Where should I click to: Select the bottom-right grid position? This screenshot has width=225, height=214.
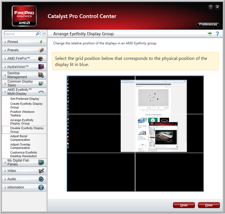tap(170, 172)
